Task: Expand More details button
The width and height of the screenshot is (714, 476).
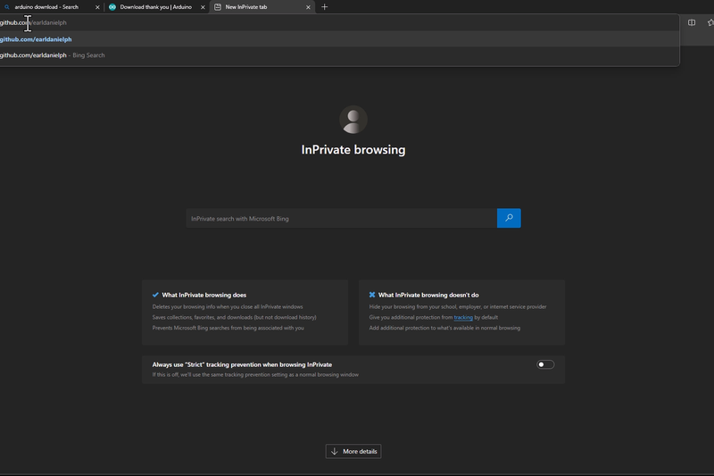Action: tap(353, 451)
